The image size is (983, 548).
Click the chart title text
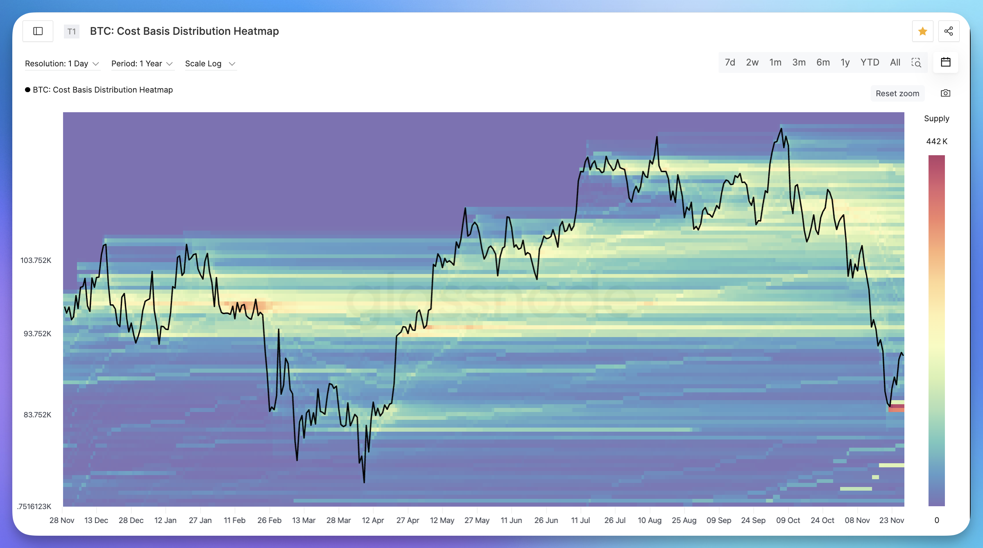(184, 31)
